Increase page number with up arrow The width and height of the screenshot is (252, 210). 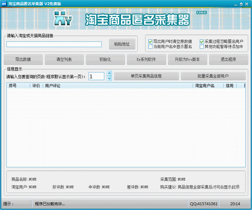(109, 73)
